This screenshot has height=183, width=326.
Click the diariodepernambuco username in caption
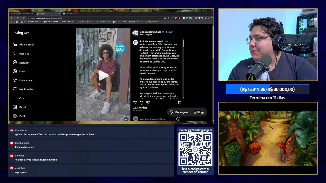click(x=150, y=41)
